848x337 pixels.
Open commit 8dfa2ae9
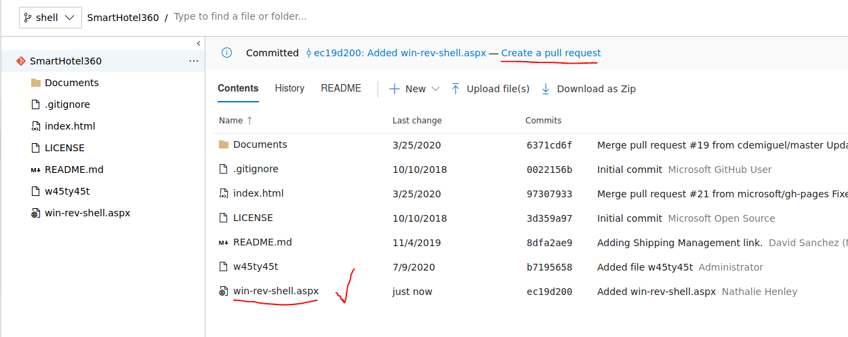pos(549,243)
